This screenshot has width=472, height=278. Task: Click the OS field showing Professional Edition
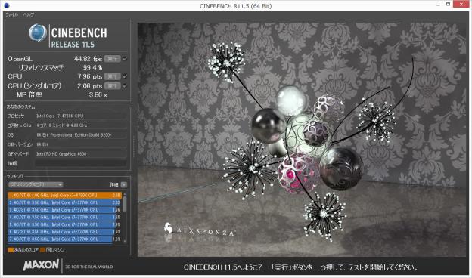(81, 135)
